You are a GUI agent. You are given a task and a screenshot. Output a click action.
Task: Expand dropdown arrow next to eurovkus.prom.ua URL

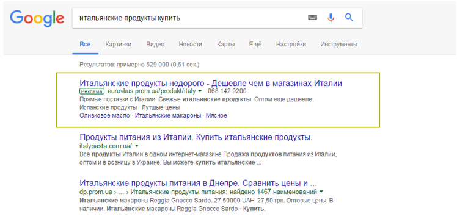(x=200, y=91)
